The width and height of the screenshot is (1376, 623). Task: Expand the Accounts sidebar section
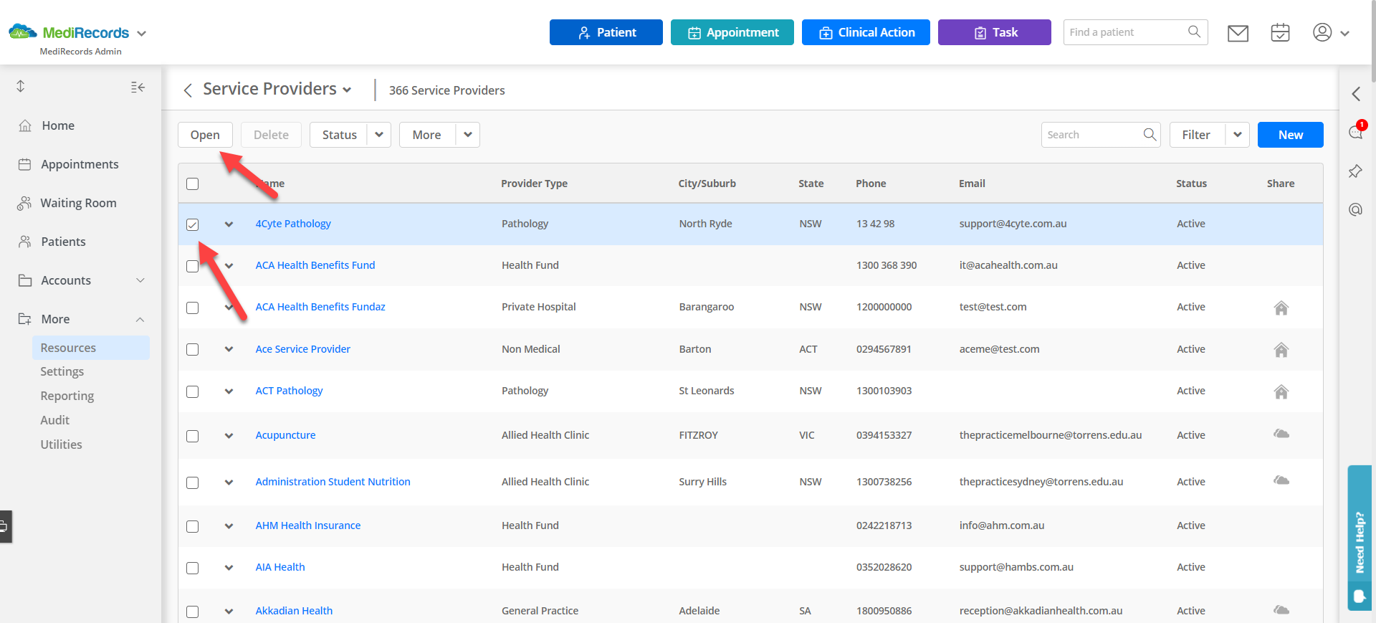[x=140, y=280]
